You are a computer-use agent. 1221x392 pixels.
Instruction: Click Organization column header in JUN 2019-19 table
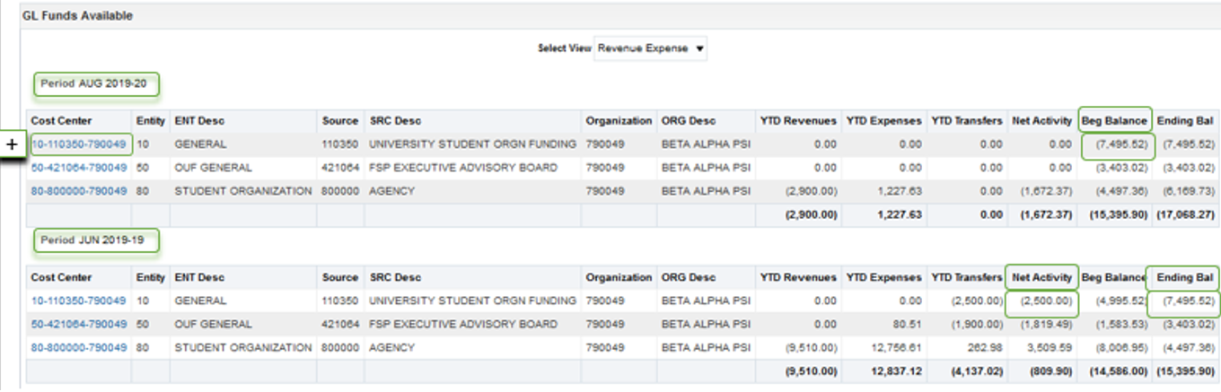point(619,277)
